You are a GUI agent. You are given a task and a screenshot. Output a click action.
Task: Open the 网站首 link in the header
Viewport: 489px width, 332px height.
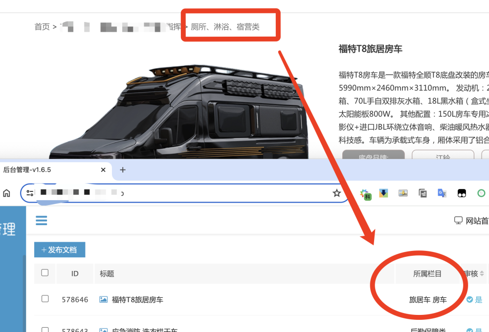477,221
